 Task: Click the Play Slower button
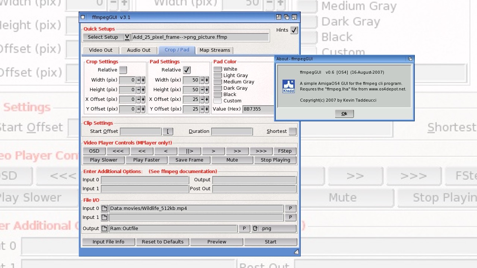[104, 160]
